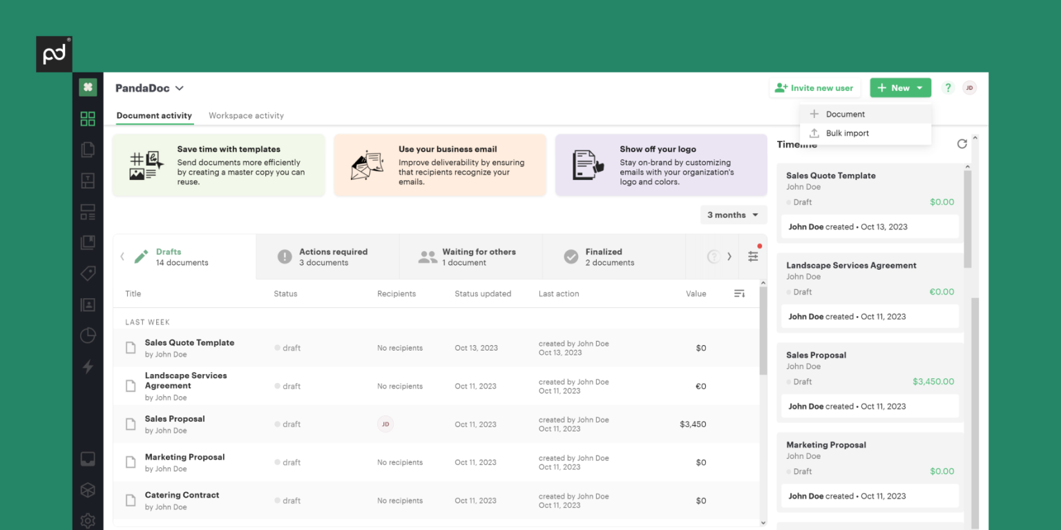
Task: Open the Sales Proposal document row
Action: tap(175, 419)
